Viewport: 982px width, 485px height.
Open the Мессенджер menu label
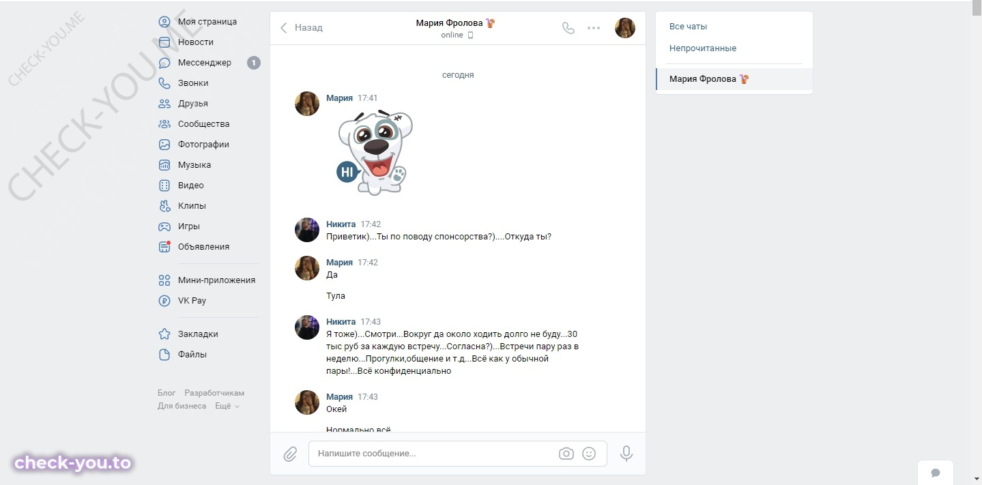click(205, 63)
